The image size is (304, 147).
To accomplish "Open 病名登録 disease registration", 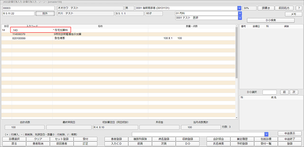I will 164,139.
